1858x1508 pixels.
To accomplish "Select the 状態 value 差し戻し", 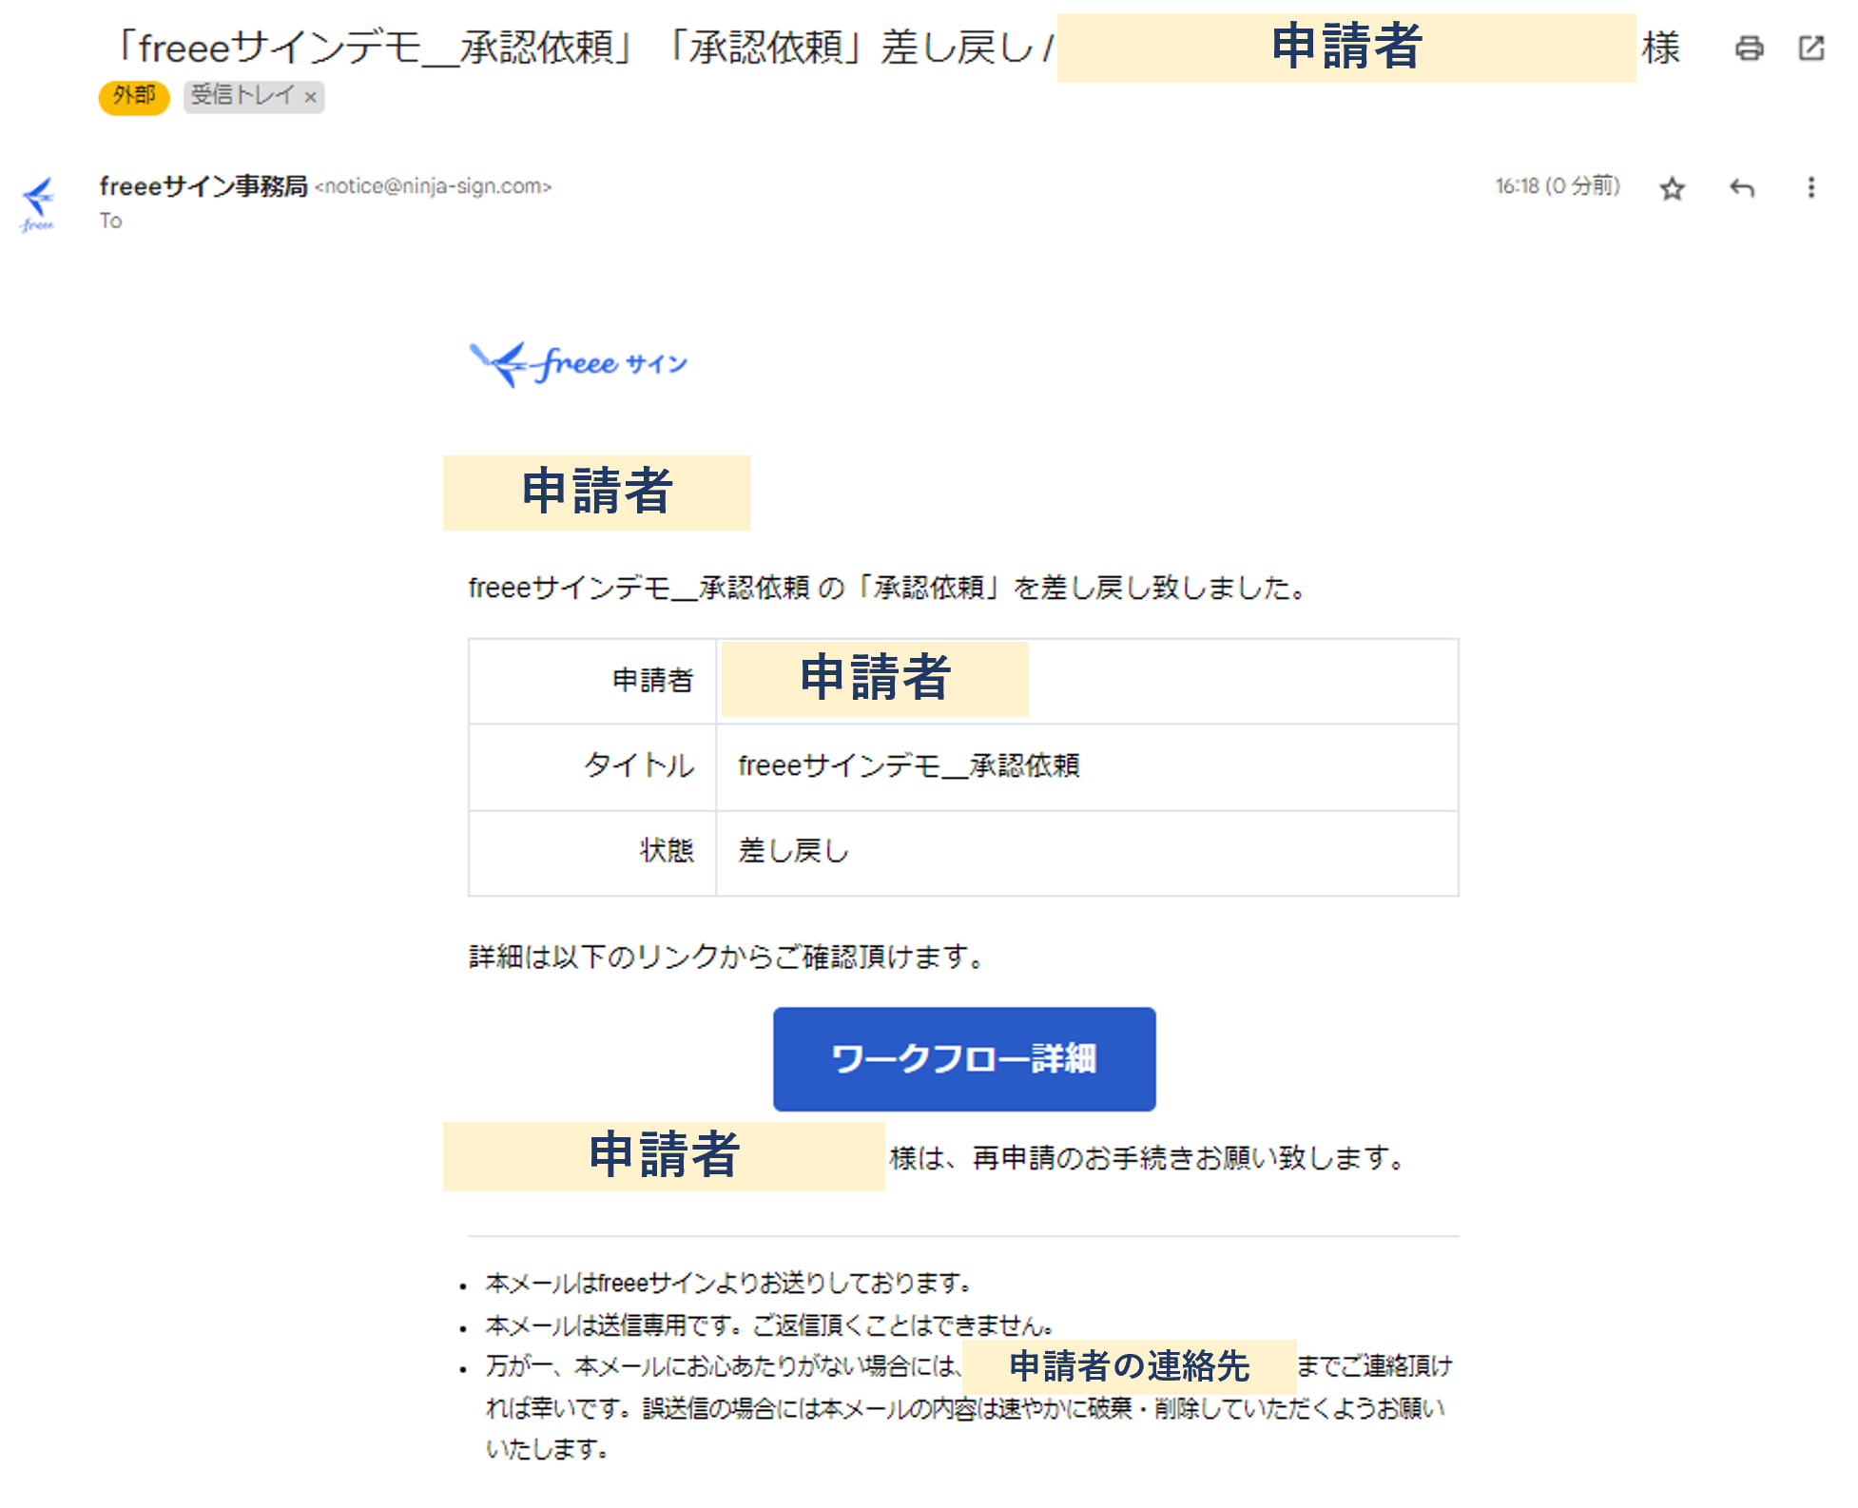I will click(793, 850).
